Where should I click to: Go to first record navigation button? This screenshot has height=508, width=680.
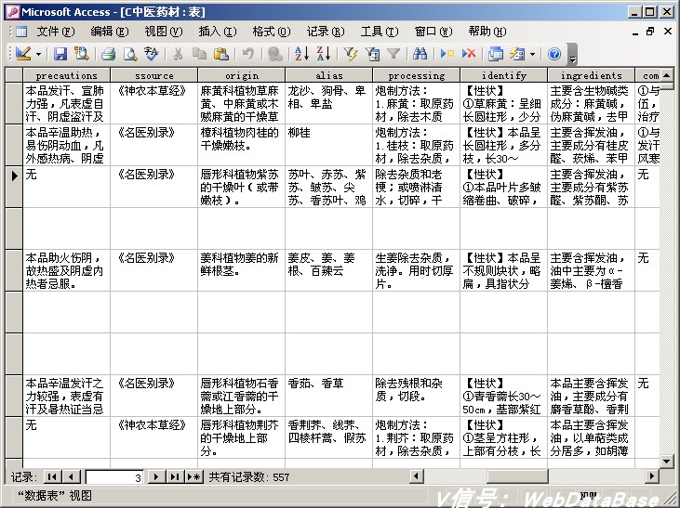[x=52, y=476]
